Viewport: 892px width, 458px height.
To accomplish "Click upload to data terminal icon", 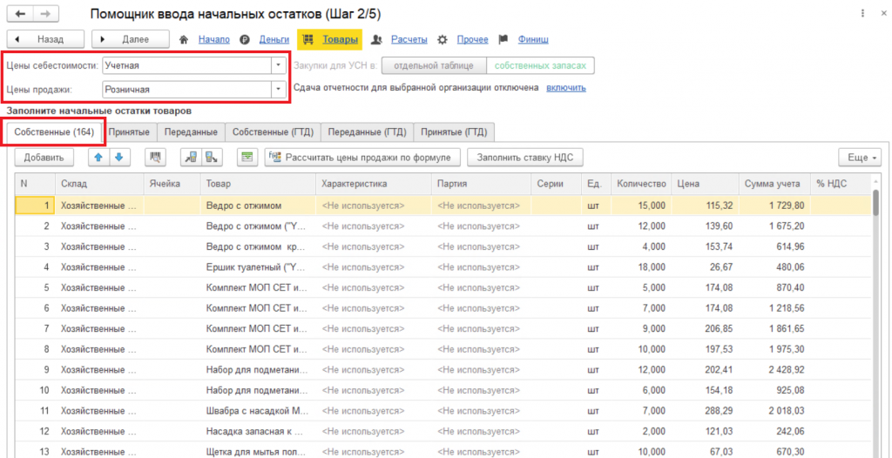I will 212,157.
